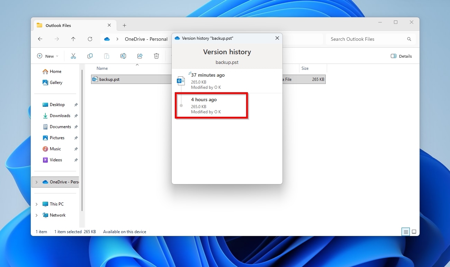Refresh the Outlook Files folder

pyautogui.click(x=90, y=39)
